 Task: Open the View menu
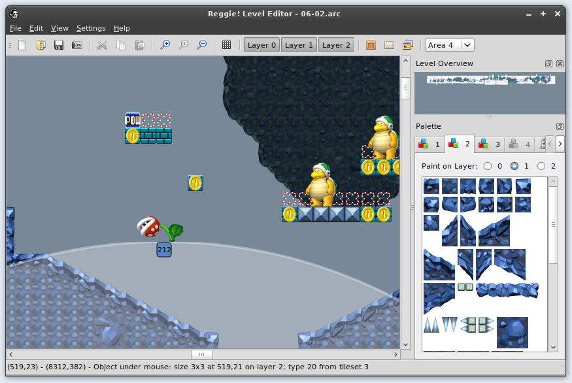[59, 28]
